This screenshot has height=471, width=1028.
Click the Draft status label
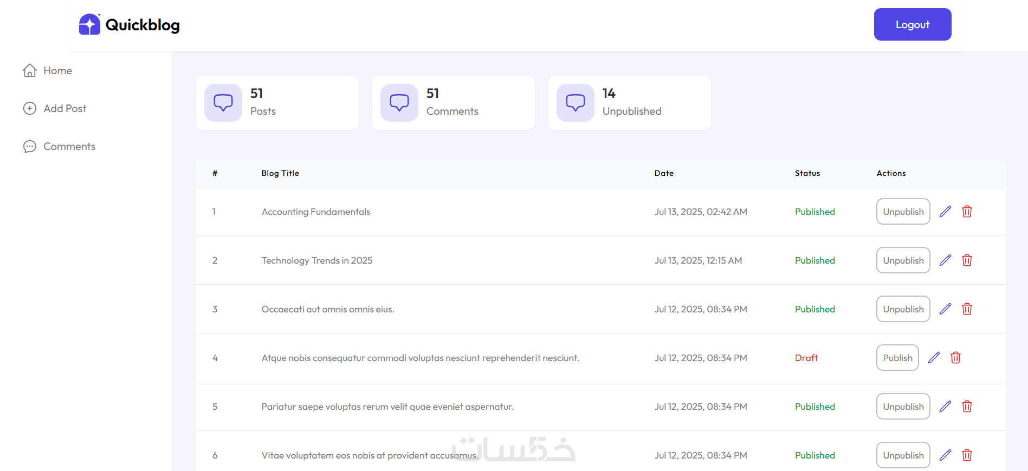click(806, 358)
